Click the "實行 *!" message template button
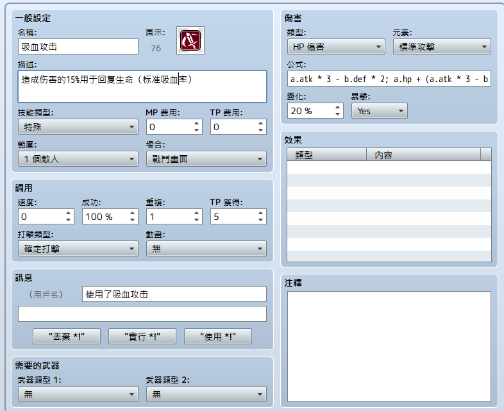 click(142, 337)
